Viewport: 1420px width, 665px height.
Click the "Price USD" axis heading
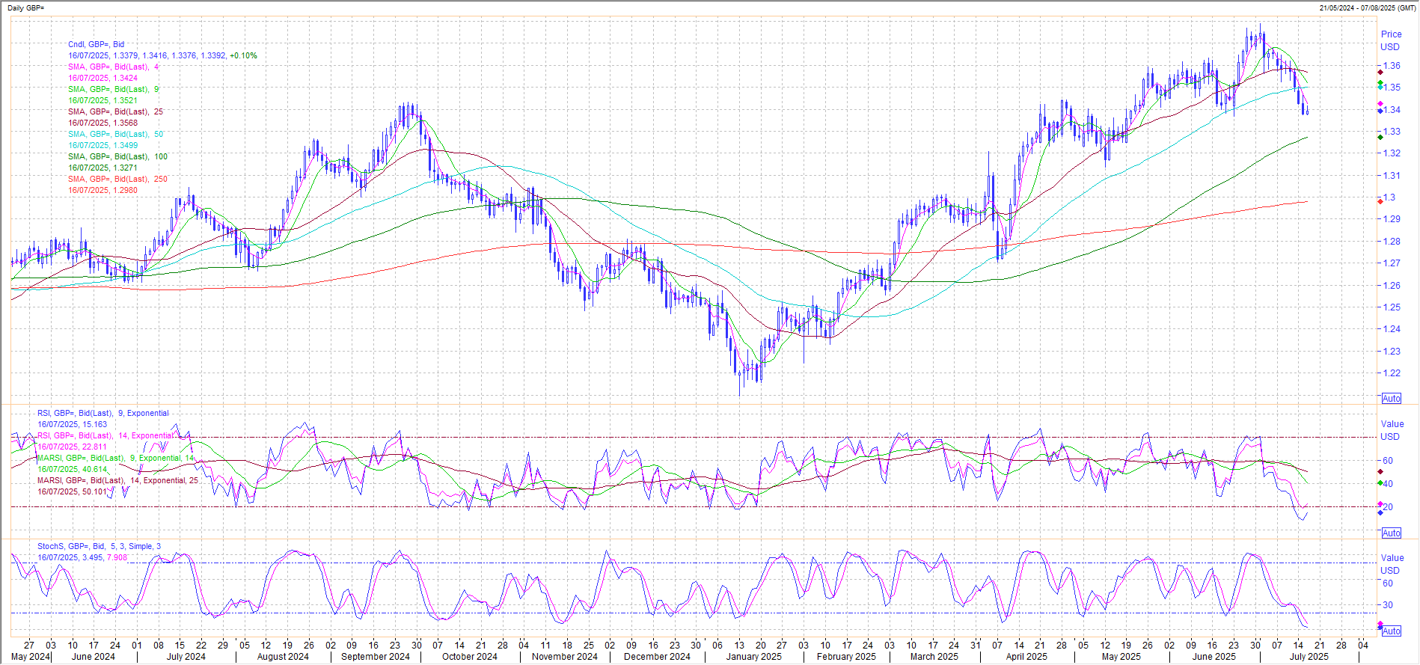tap(1391, 40)
